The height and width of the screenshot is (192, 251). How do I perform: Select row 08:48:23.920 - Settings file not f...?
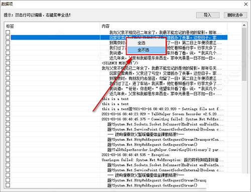(163, 109)
